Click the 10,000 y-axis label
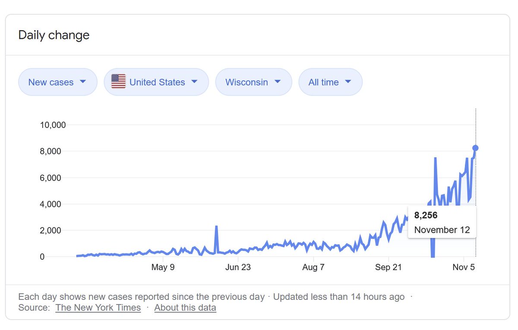 [52, 125]
